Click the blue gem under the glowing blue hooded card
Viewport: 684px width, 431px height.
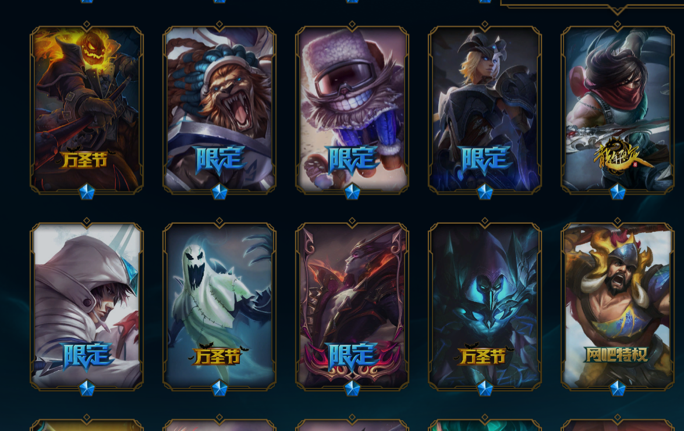click(x=485, y=388)
